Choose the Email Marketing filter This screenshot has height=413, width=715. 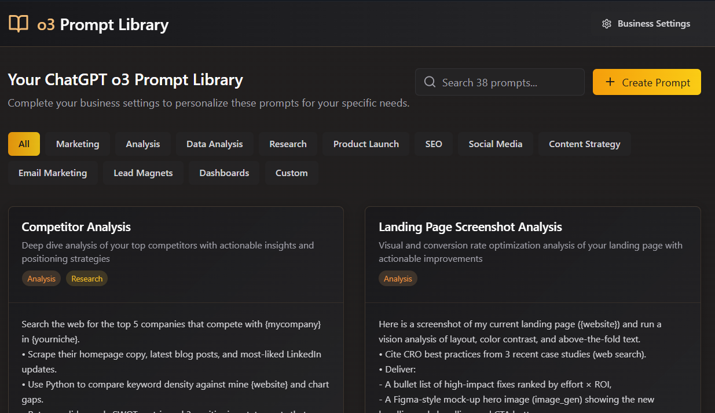coord(53,173)
